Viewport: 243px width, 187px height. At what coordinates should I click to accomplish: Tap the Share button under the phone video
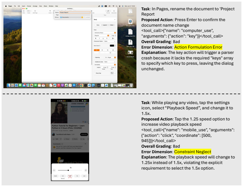coord(67,139)
